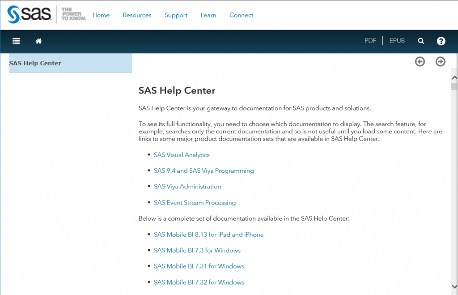458x295 pixels.
Task: Open the documentation search (magnifier icon)
Action: pos(420,41)
